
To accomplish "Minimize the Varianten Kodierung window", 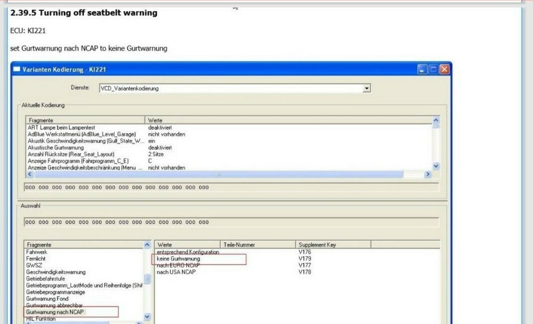I will [422, 70].
